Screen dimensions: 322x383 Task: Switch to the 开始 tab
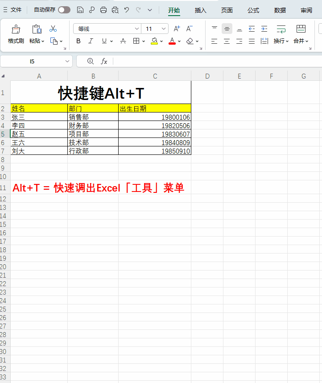pos(174,10)
